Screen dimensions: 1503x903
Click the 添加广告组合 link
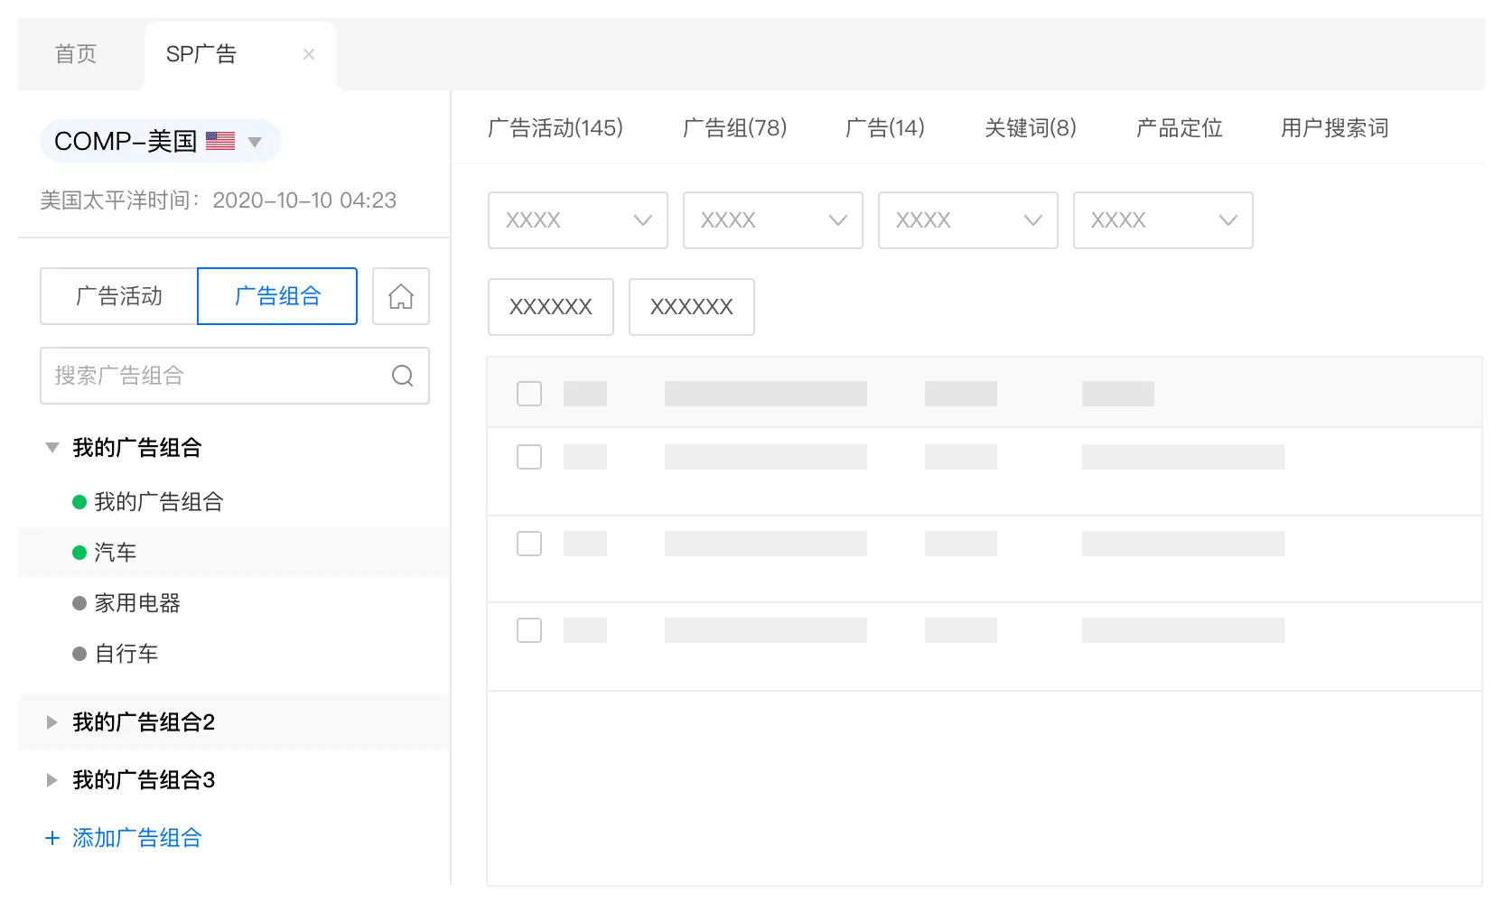point(137,838)
